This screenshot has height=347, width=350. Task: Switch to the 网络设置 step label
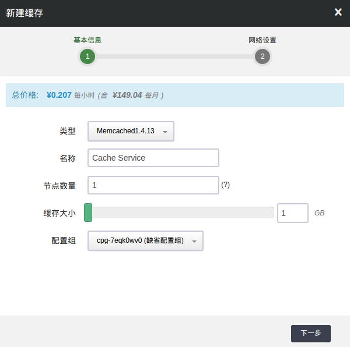(262, 40)
